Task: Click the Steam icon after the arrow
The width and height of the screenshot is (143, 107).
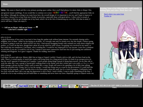Action: coord(37,27)
